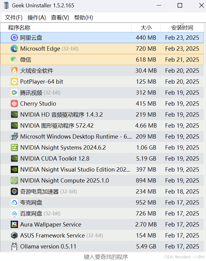Screen dimensions: 206x261
Task: Click the 2.70 MB size of Aura
Action: pyautogui.click(x=146, y=224)
